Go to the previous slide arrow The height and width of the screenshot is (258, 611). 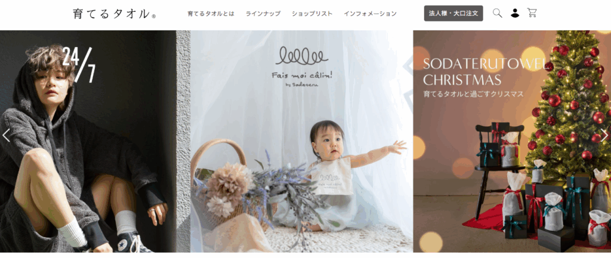coord(6,135)
